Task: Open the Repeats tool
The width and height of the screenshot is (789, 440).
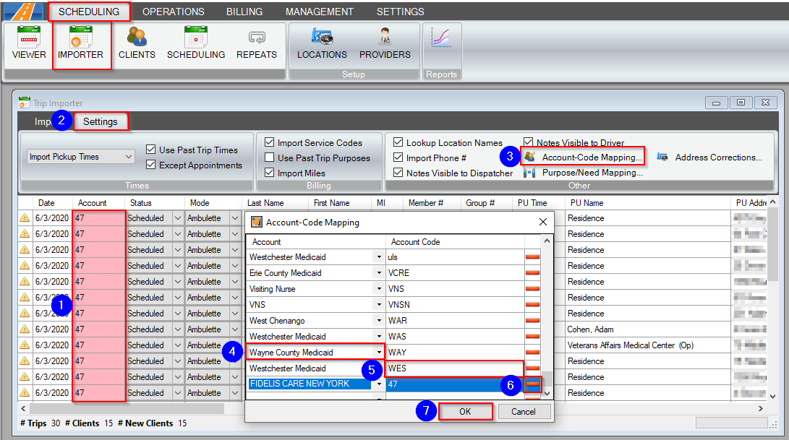Action: click(x=257, y=43)
